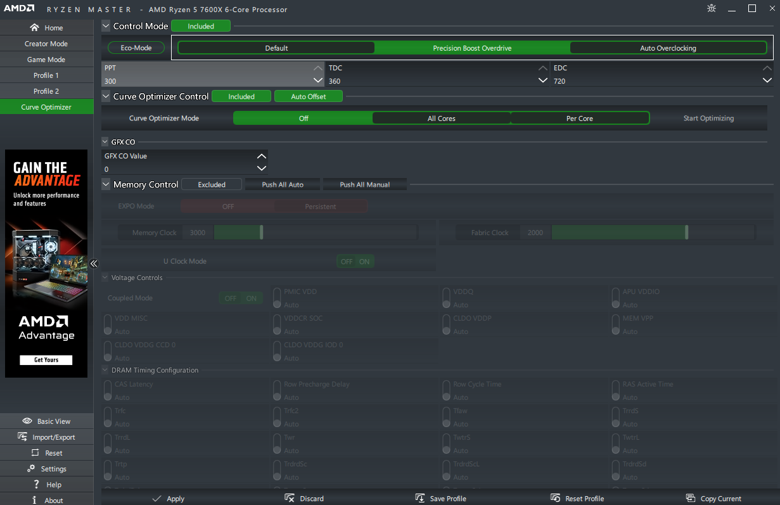Click Push All Auto button
The image size is (780, 505).
pyautogui.click(x=283, y=184)
